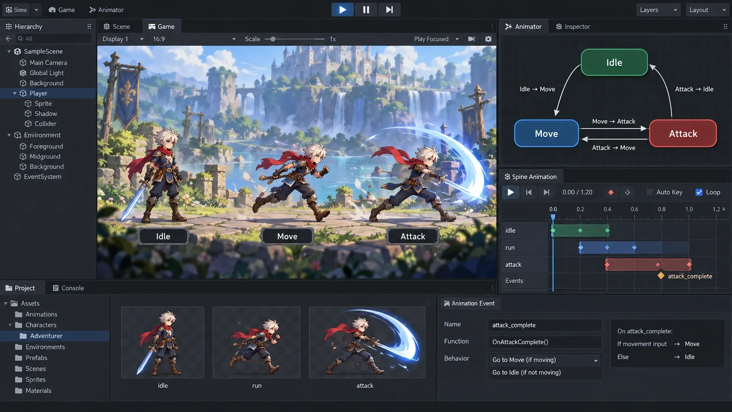The width and height of the screenshot is (732, 412).
Task: Switch to the Game view tab
Action: (162, 26)
